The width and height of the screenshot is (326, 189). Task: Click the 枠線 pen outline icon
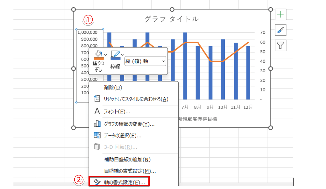pyautogui.click(x=115, y=54)
